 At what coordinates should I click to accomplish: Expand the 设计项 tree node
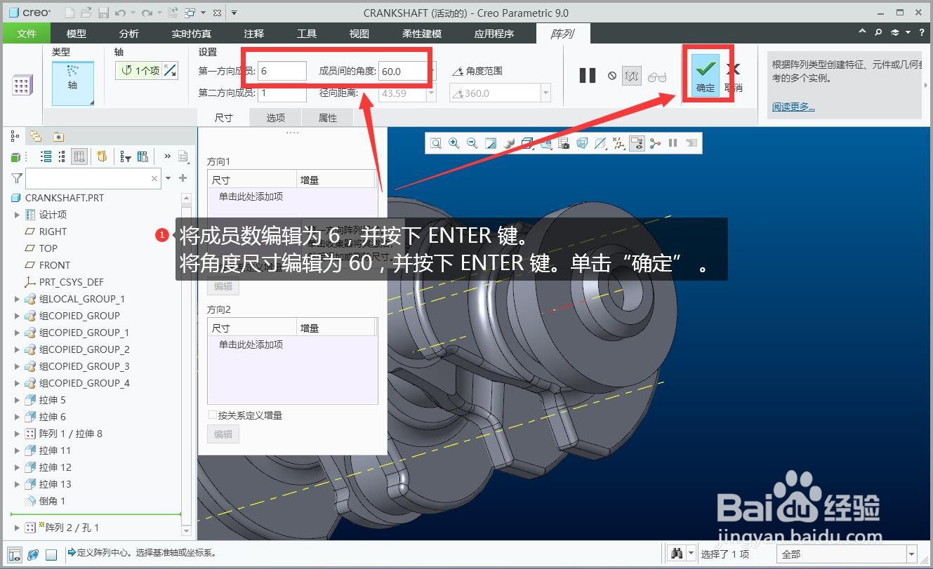point(18,215)
